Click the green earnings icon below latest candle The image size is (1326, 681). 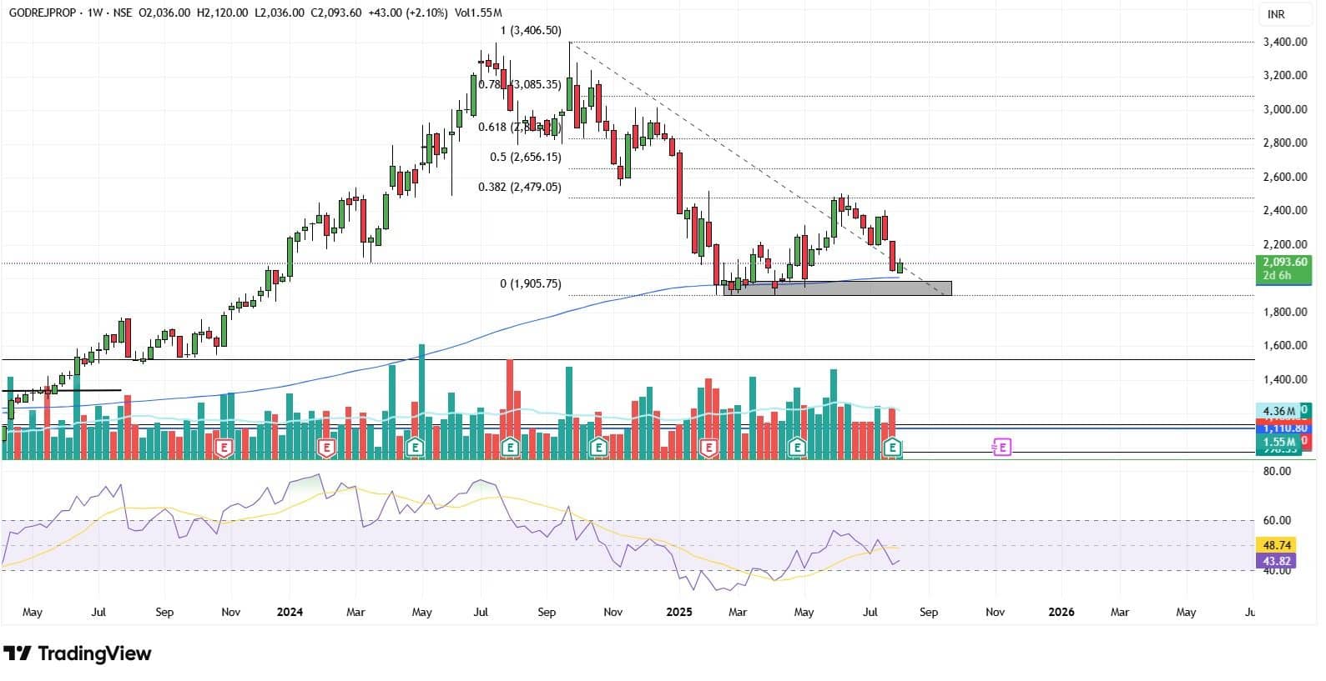(893, 448)
